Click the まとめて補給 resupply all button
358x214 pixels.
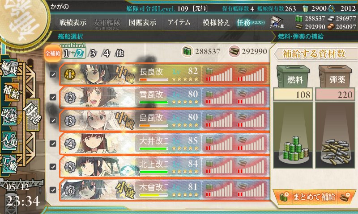pos(314,197)
